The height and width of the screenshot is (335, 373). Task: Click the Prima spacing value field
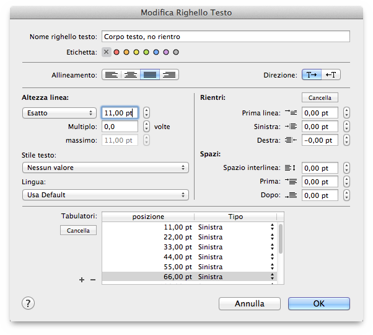coord(320,182)
